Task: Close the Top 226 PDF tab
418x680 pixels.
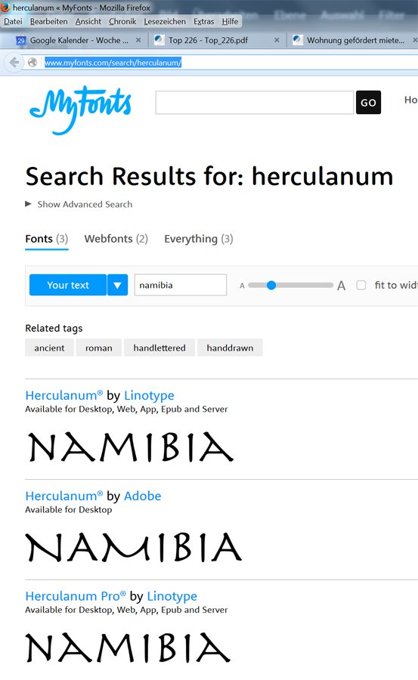Action: click(x=277, y=40)
